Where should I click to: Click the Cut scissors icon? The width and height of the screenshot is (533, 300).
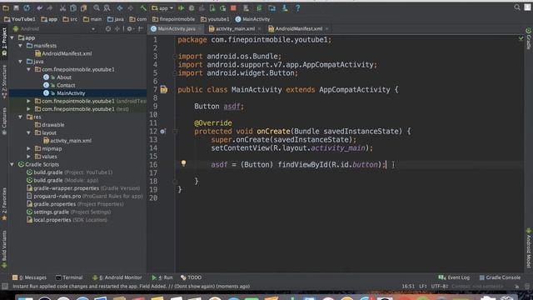coord(63,7)
